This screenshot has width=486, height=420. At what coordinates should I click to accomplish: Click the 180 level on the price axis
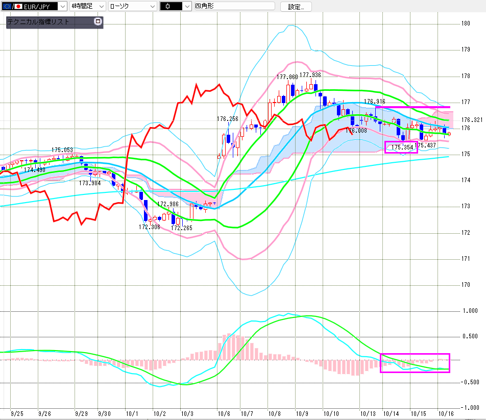click(x=466, y=23)
